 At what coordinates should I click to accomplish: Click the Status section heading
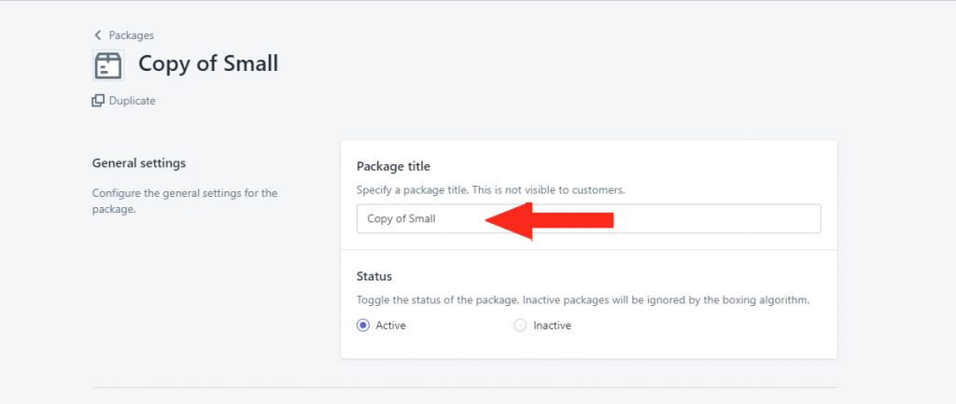374,277
